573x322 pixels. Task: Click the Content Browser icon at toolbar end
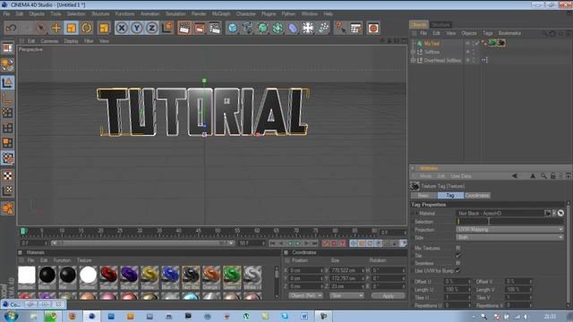(372, 28)
